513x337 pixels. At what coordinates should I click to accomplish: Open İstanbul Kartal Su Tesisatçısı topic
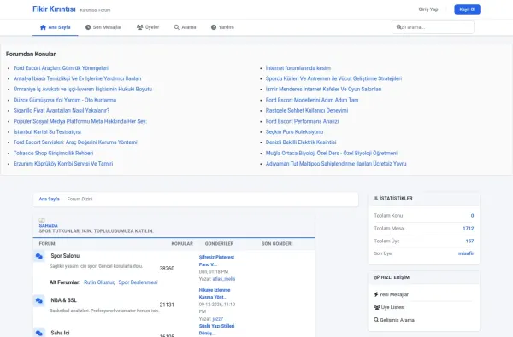point(47,132)
